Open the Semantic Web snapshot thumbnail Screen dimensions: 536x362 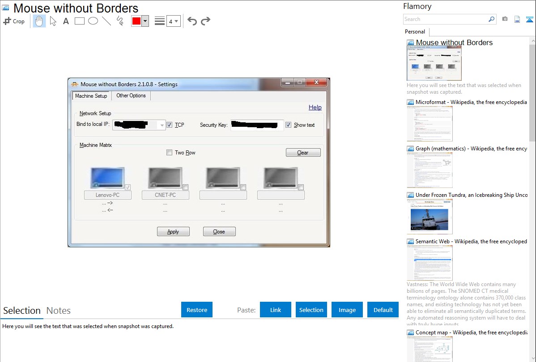point(430,263)
